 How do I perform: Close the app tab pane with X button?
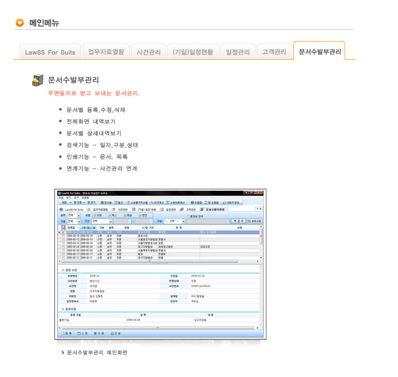tap(261, 209)
